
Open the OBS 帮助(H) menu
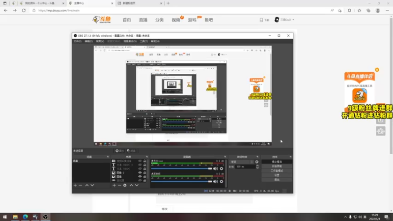coord(155,41)
